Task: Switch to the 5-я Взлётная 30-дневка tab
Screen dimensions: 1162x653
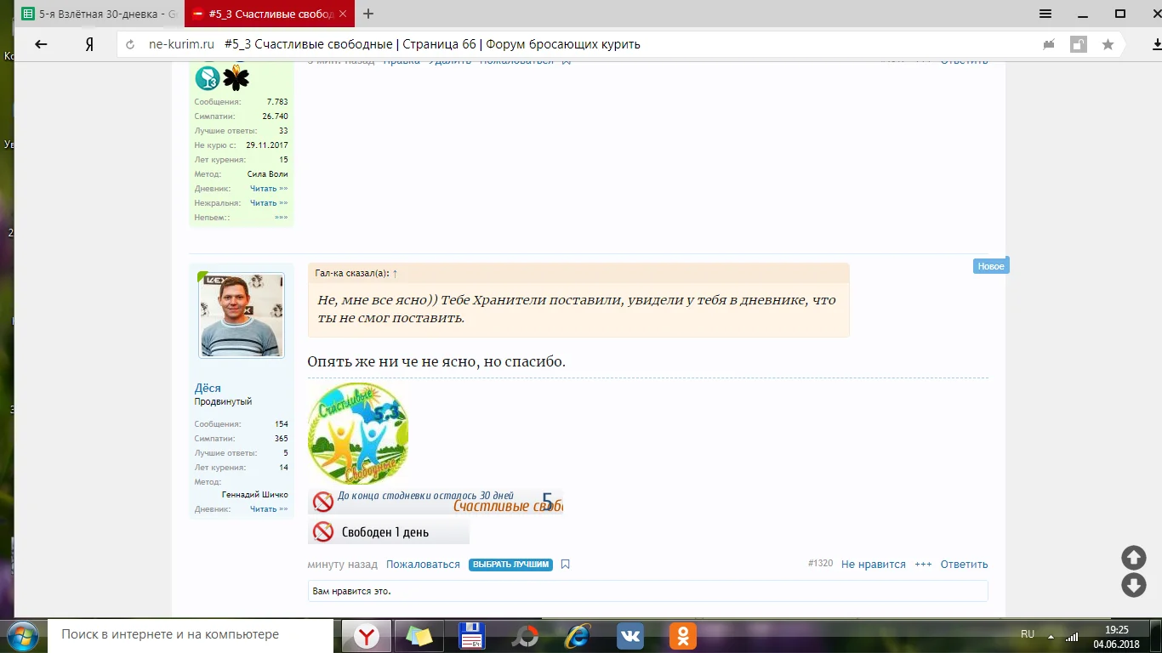Action: (97, 14)
